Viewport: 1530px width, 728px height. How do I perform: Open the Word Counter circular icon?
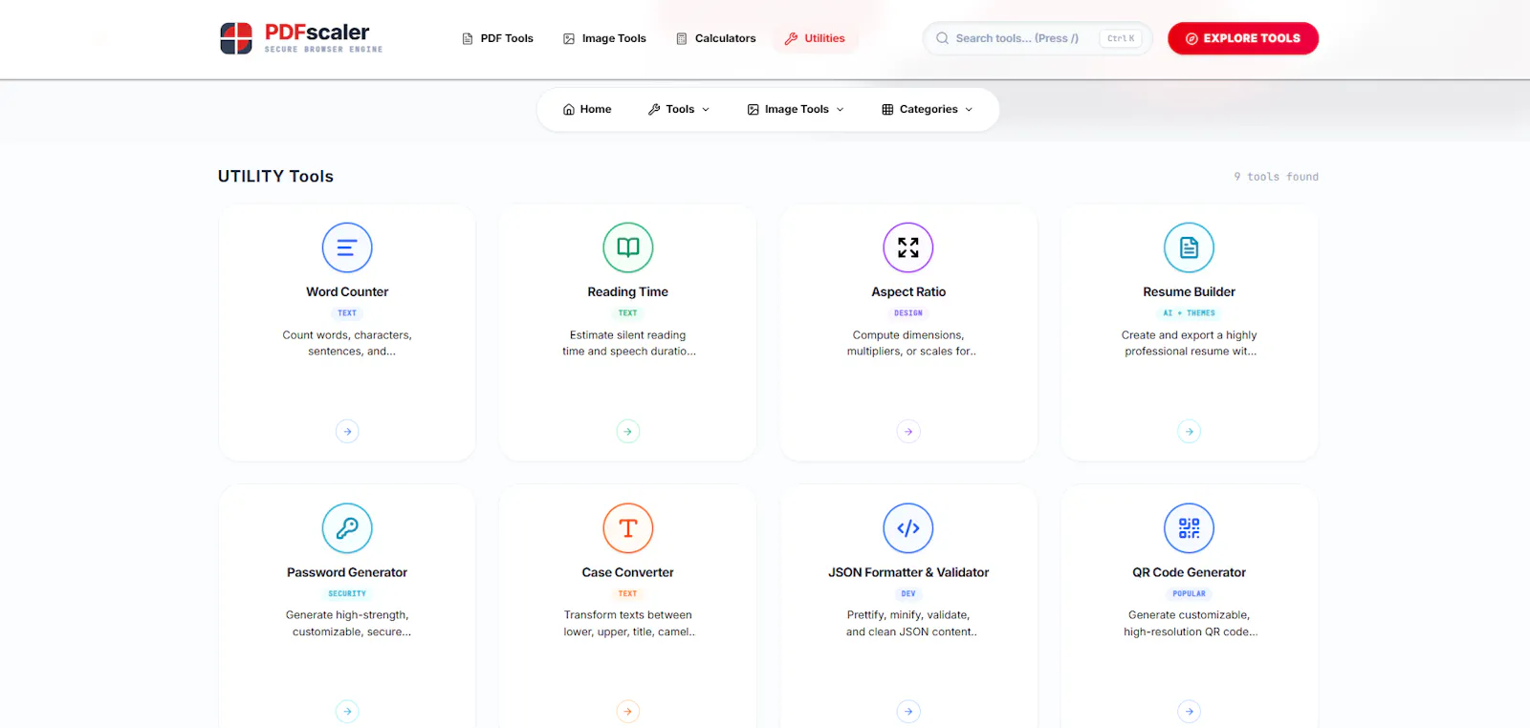pyautogui.click(x=347, y=247)
